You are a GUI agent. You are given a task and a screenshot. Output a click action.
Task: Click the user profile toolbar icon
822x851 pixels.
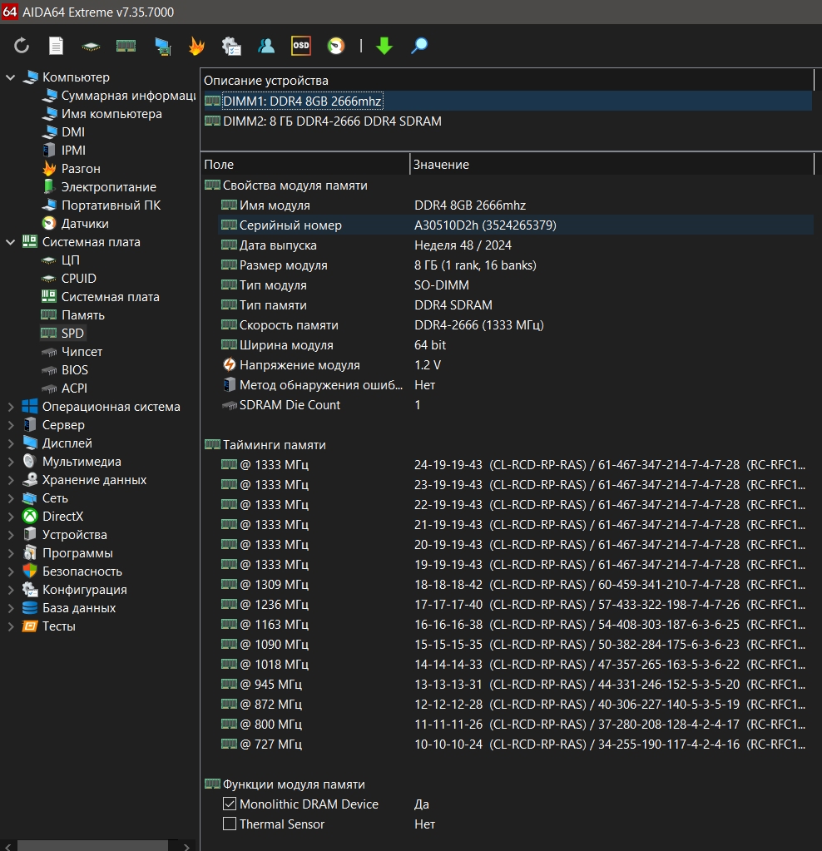(266, 46)
